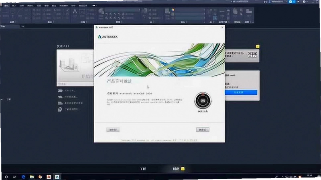
Task: Click the blue button on the right start panel
Action: (241, 92)
